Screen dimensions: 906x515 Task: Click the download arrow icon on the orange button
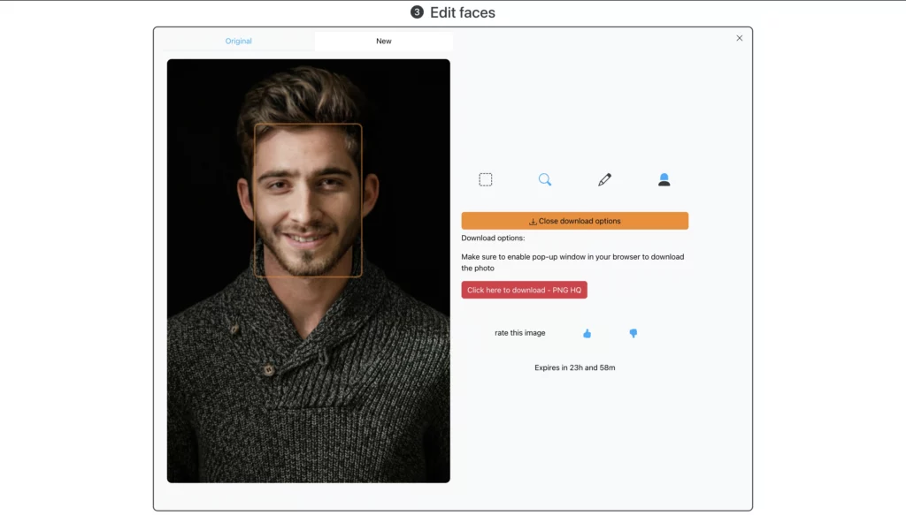(x=532, y=220)
